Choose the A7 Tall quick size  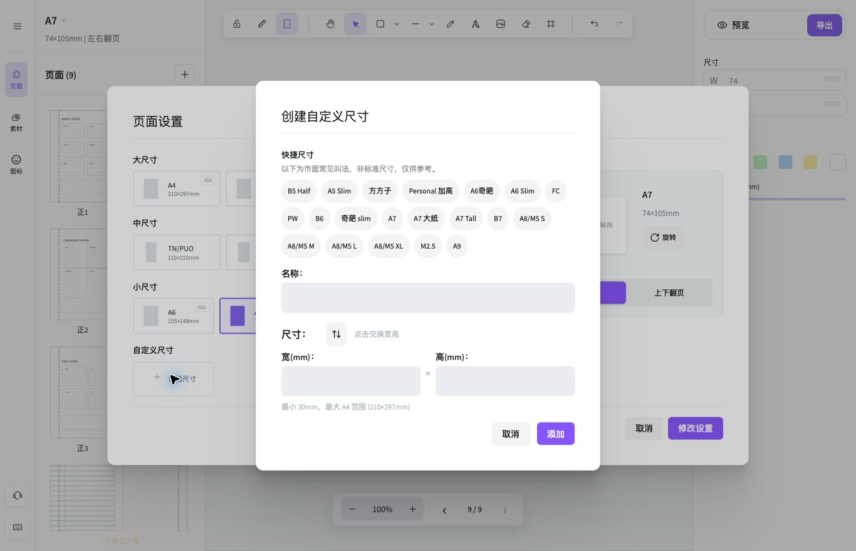coord(466,219)
